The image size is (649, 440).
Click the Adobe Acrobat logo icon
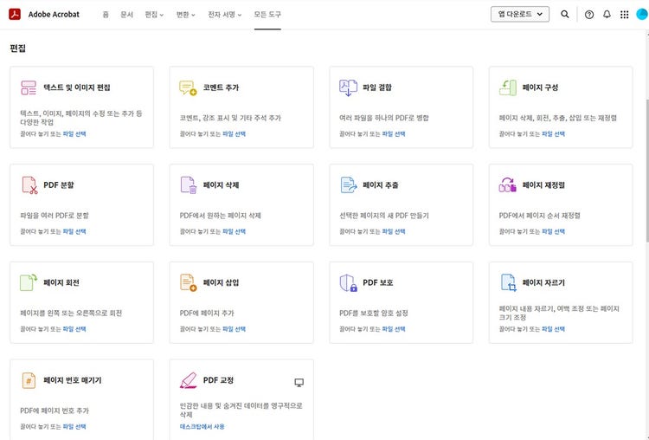click(15, 14)
